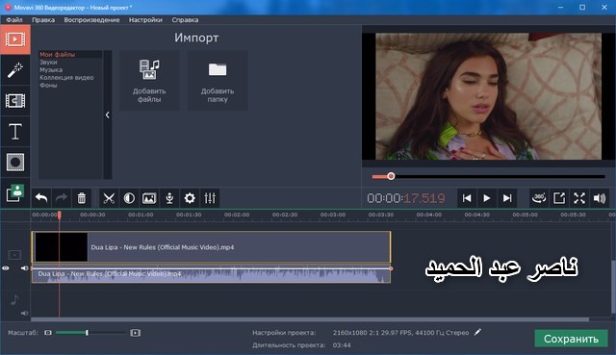Start voice recording with microphone icon

coord(169,198)
